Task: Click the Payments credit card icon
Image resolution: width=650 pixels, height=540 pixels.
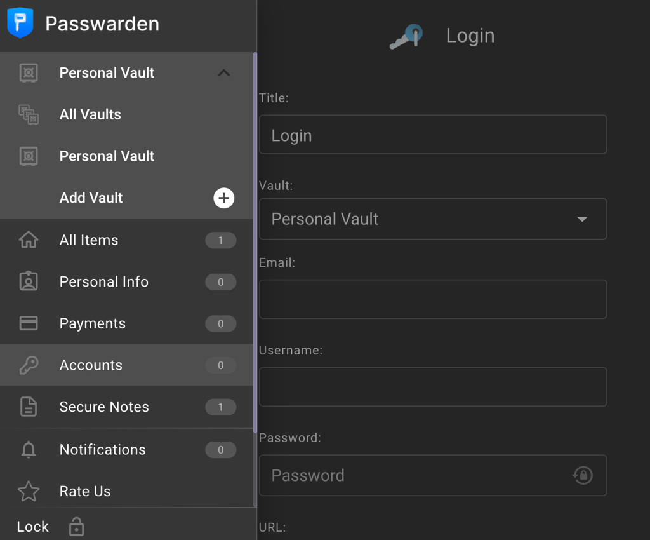Action: pos(29,323)
